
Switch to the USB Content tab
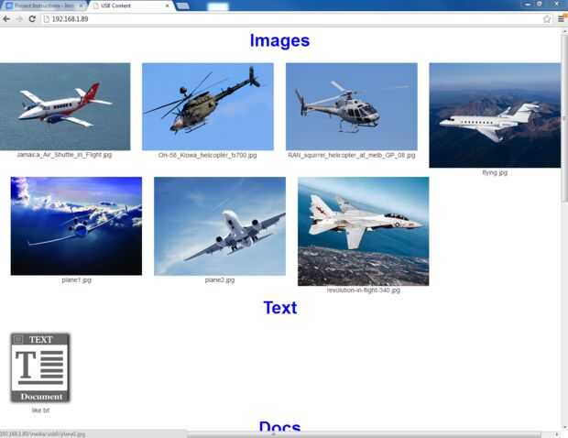130,5
